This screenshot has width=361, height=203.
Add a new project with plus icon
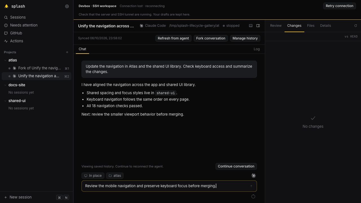click(x=67, y=52)
